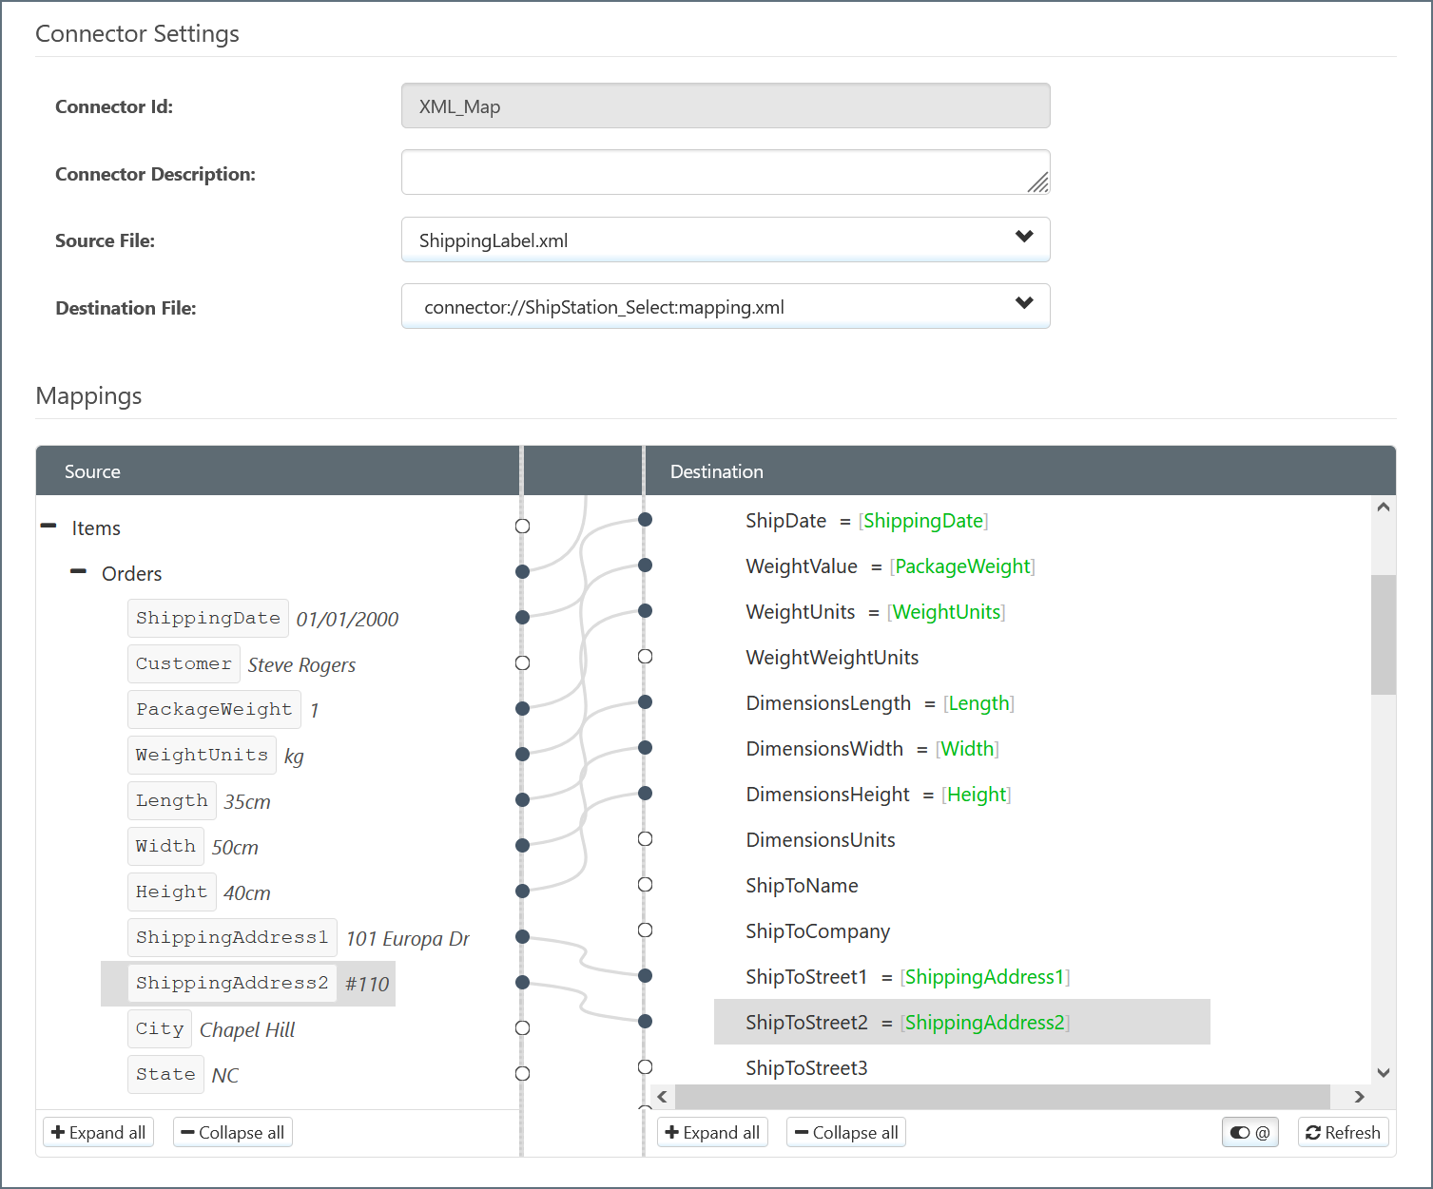This screenshot has height=1189, width=1433.
Task: Click Expand all under Source panel
Action: 99,1132
